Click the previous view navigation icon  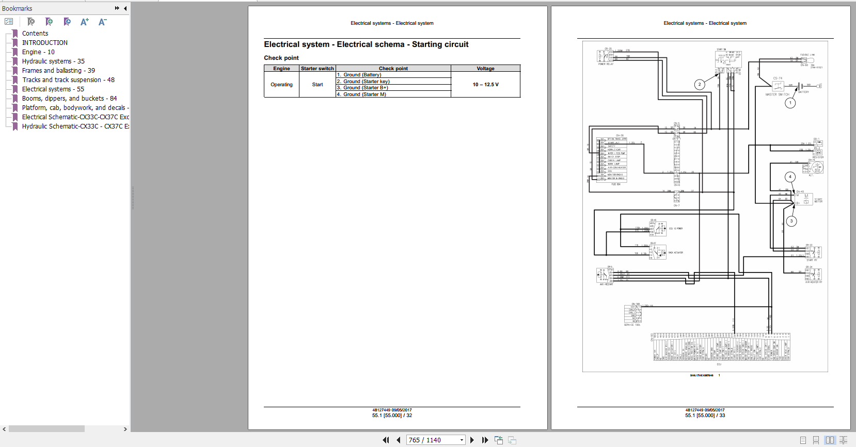(x=499, y=440)
